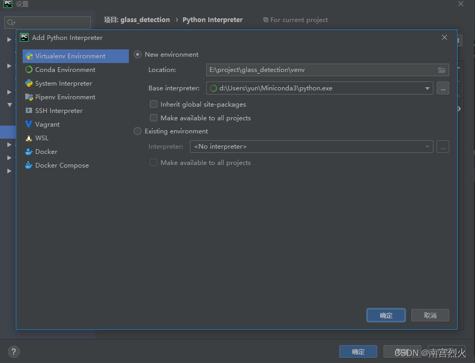Click the glass_detection project breadcrumb
Viewport: 475px width, 363px height.
[137, 19]
